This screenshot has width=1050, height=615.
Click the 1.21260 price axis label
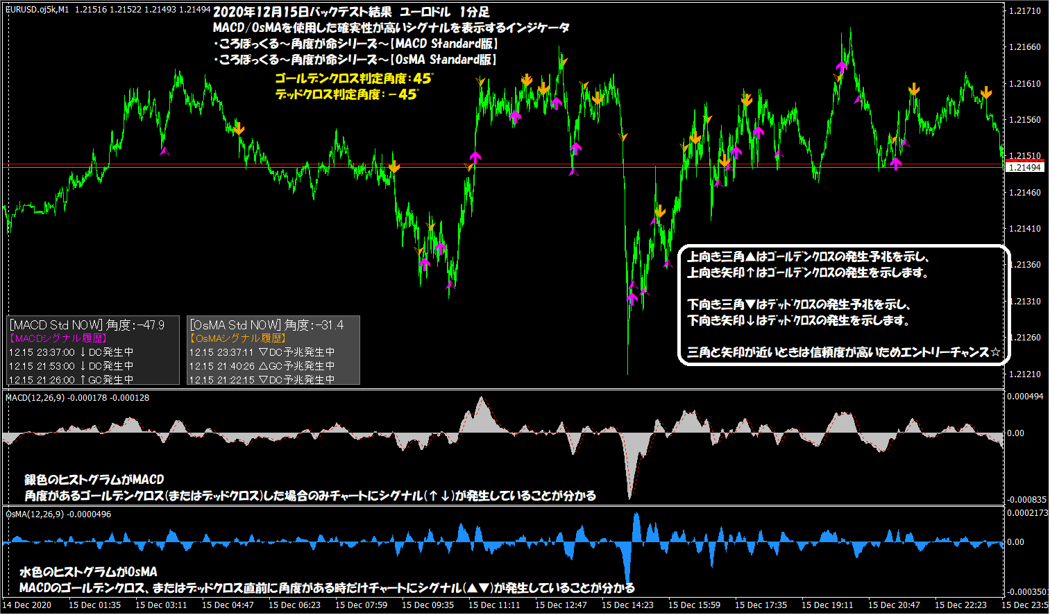pyautogui.click(x=1024, y=338)
